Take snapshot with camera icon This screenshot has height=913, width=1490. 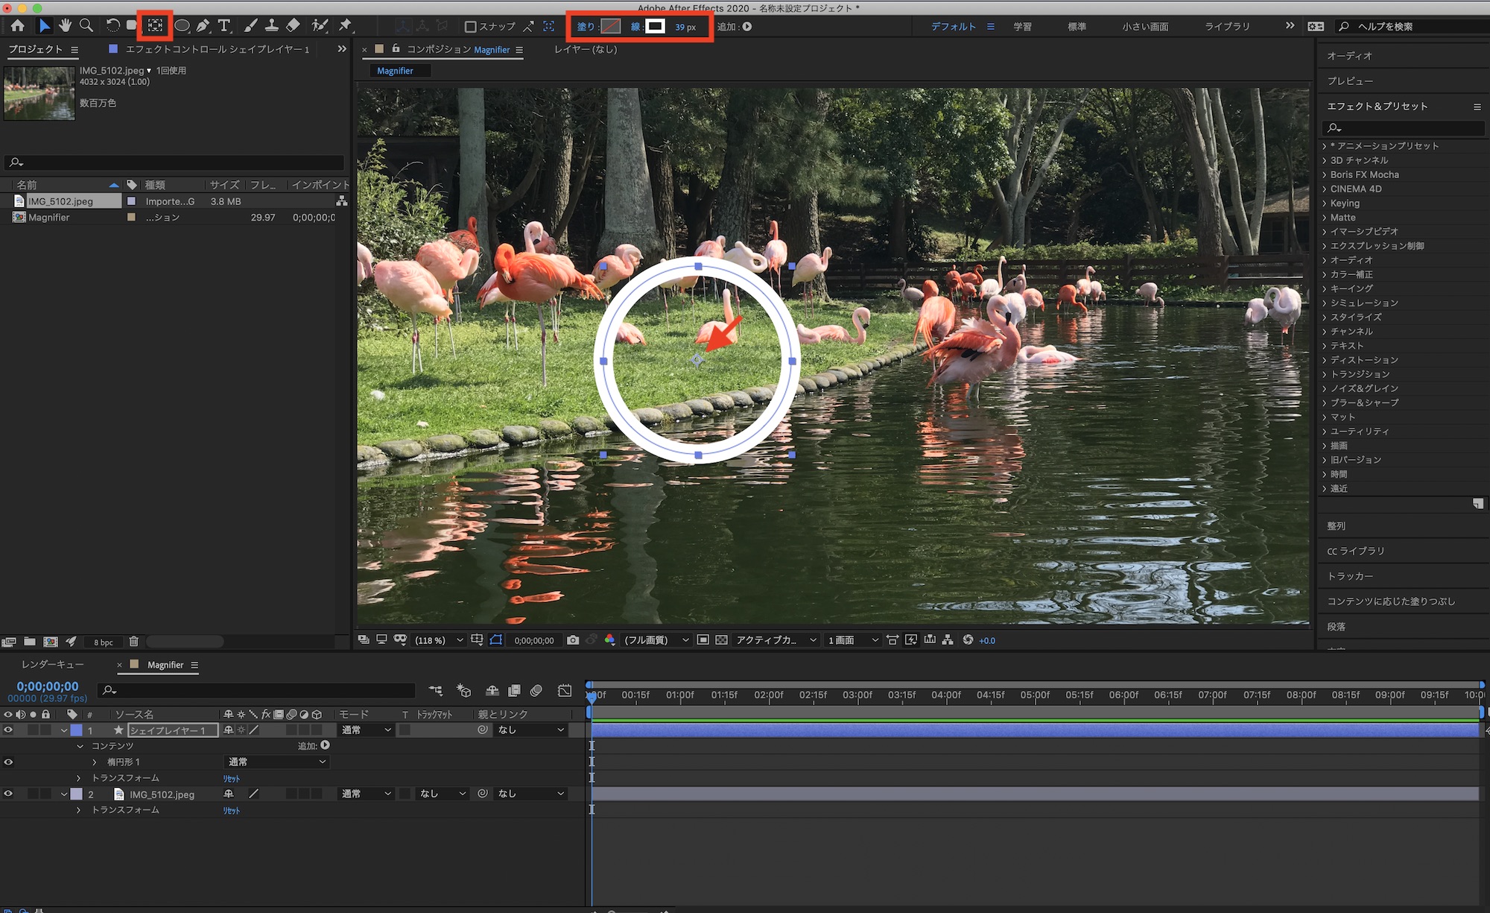click(x=572, y=640)
